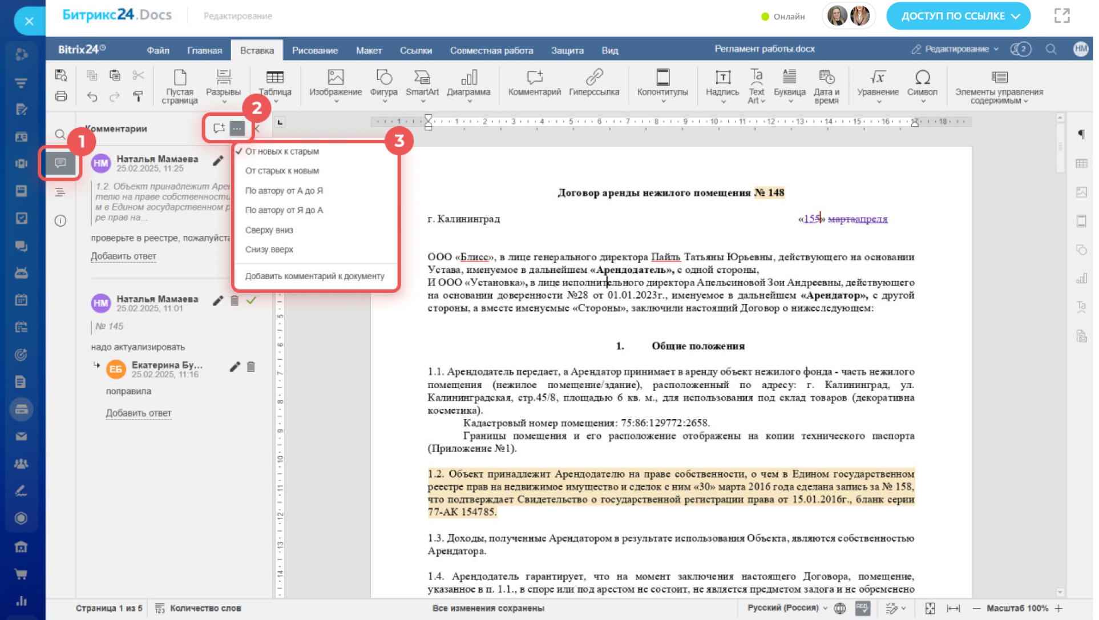Viewport: 1099px width, 620px height.
Task: Click the add comment icon in Comments header
Action: point(219,128)
